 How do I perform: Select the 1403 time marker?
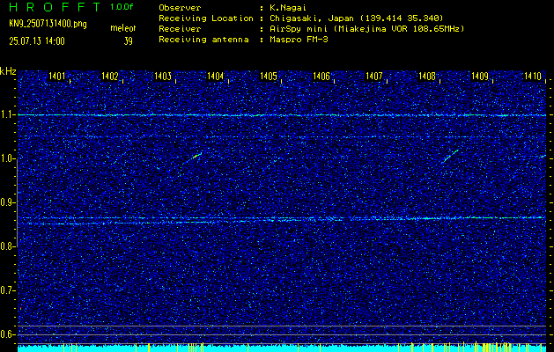click(163, 76)
